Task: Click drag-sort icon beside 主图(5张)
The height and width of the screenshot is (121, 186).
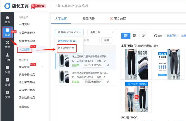Action: point(135,46)
